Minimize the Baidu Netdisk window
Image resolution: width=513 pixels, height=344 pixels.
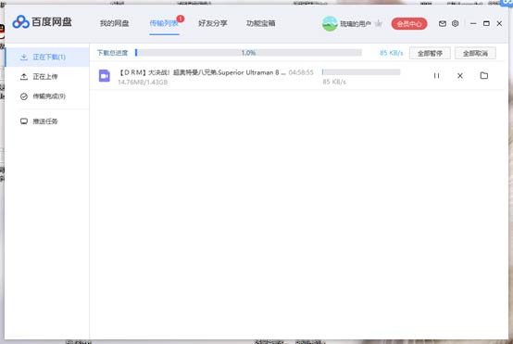tap(473, 23)
